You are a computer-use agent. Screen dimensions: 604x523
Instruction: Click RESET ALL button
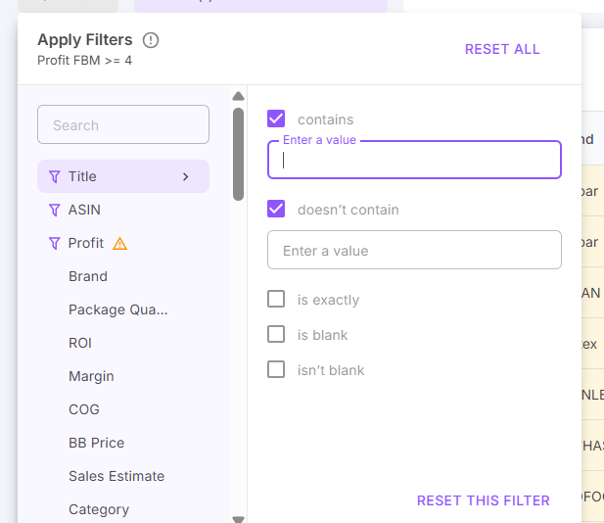[502, 49]
